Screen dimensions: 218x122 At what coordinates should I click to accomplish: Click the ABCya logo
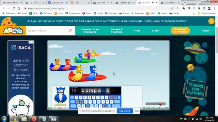pos(13,31)
